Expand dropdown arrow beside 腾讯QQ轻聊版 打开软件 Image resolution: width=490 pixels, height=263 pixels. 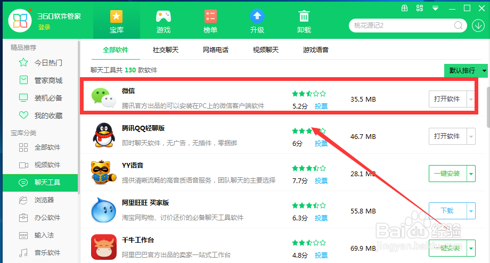[x=471, y=136]
